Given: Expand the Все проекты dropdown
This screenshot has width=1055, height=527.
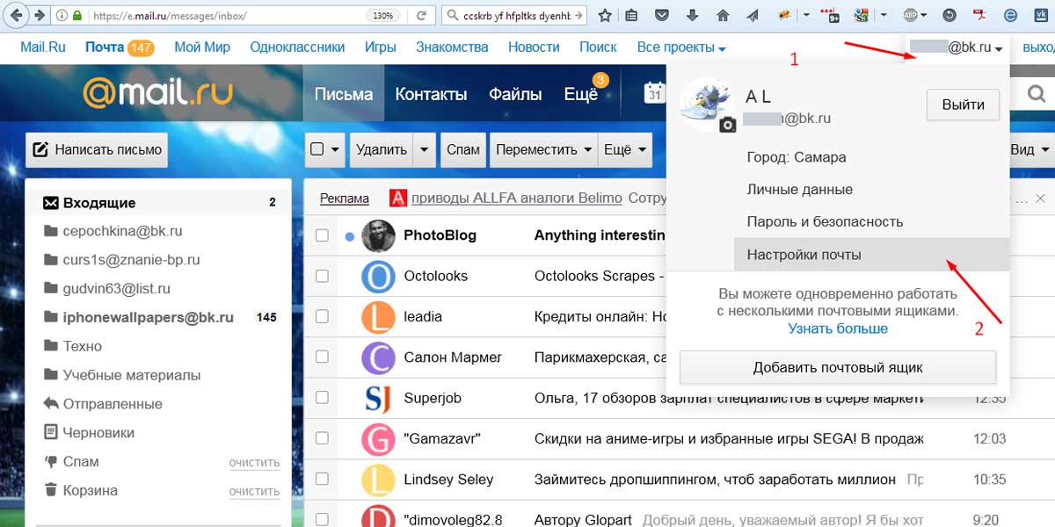Looking at the screenshot, I should tap(681, 47).
